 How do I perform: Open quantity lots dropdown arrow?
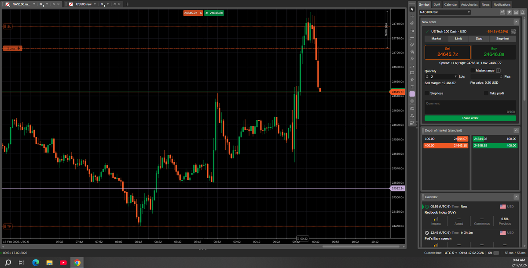tap(455, 76)
